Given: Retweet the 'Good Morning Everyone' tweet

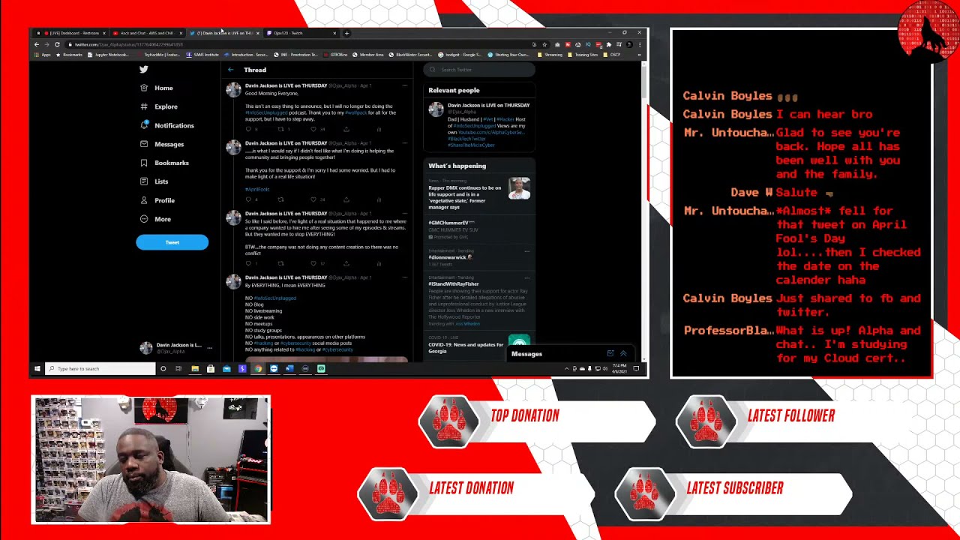Looking at the screenshot, I should coord(281,129).
